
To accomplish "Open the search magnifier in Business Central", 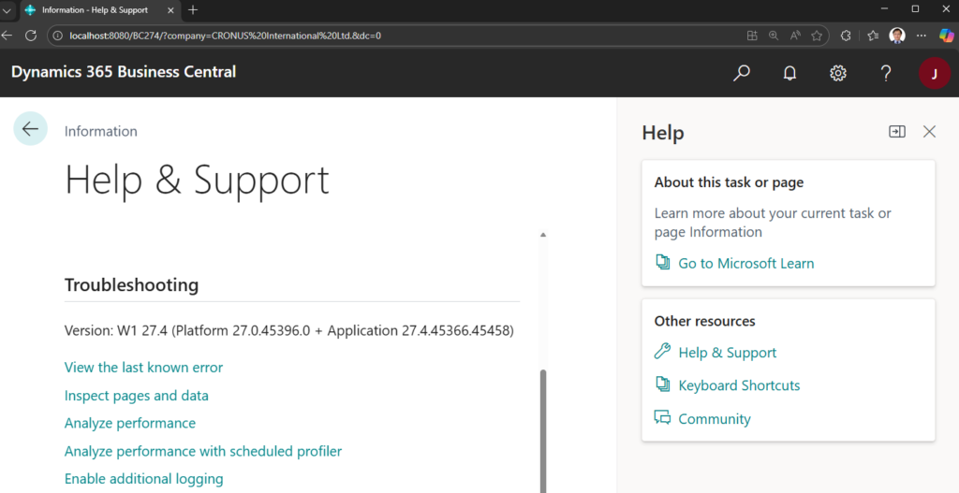I will coord(742,73).
